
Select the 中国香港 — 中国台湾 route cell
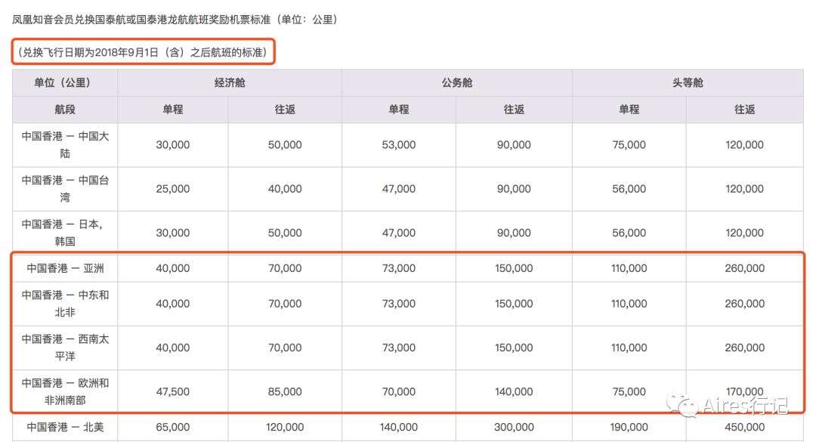pos(65,189)
